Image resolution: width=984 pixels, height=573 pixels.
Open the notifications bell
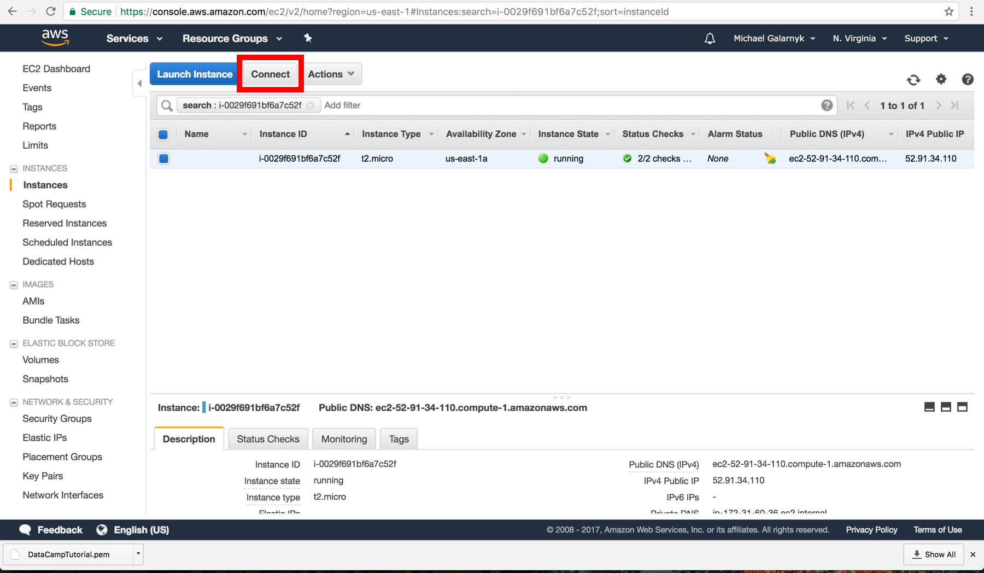coord(710,38)
